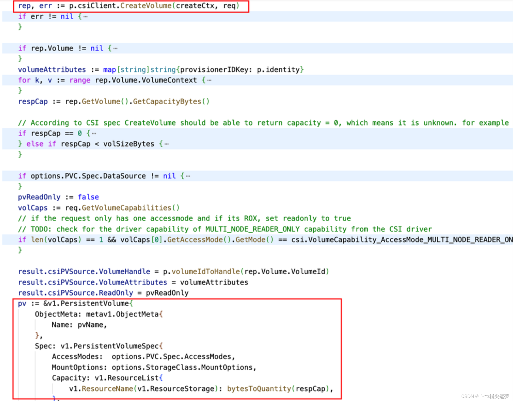Click 'respCap' variable declaration
Viewport: 513px width, 401px height.
(33, 101)
